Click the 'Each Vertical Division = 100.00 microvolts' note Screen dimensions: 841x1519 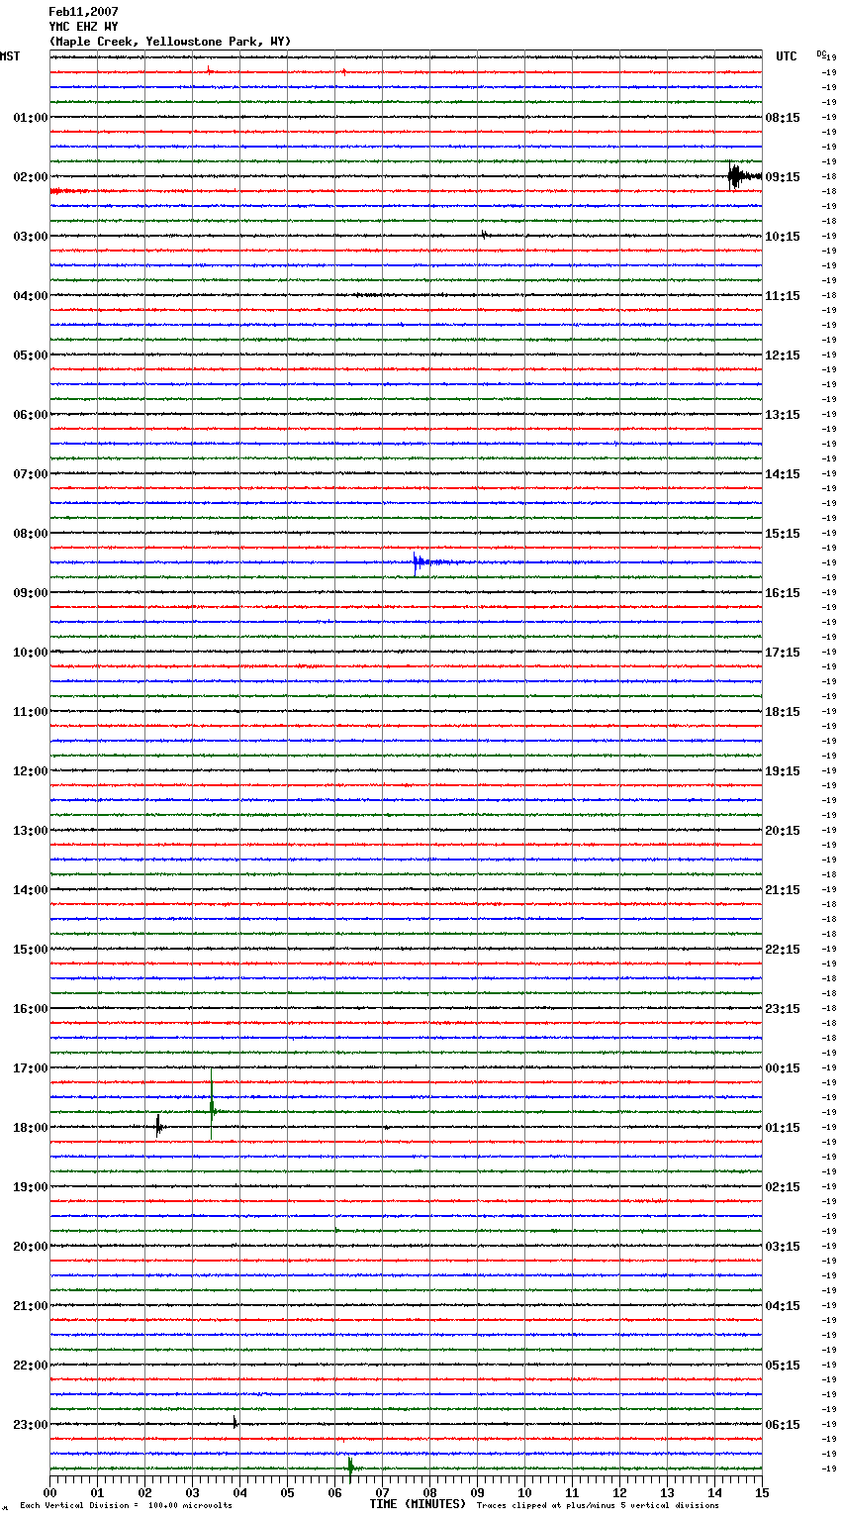(126, 1506)
